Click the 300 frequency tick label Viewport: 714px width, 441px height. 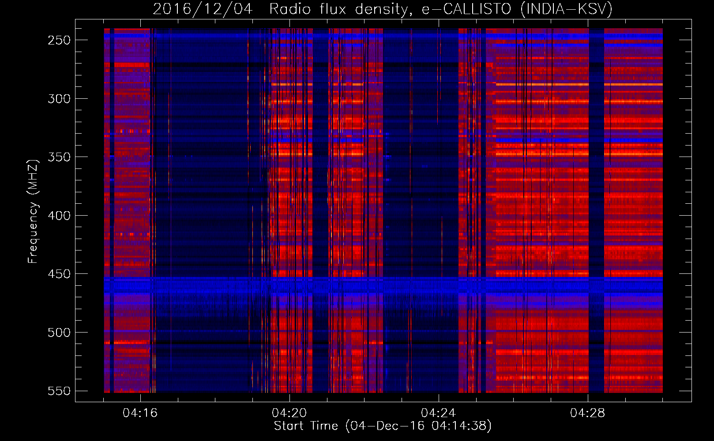click(x=59, y=99)
